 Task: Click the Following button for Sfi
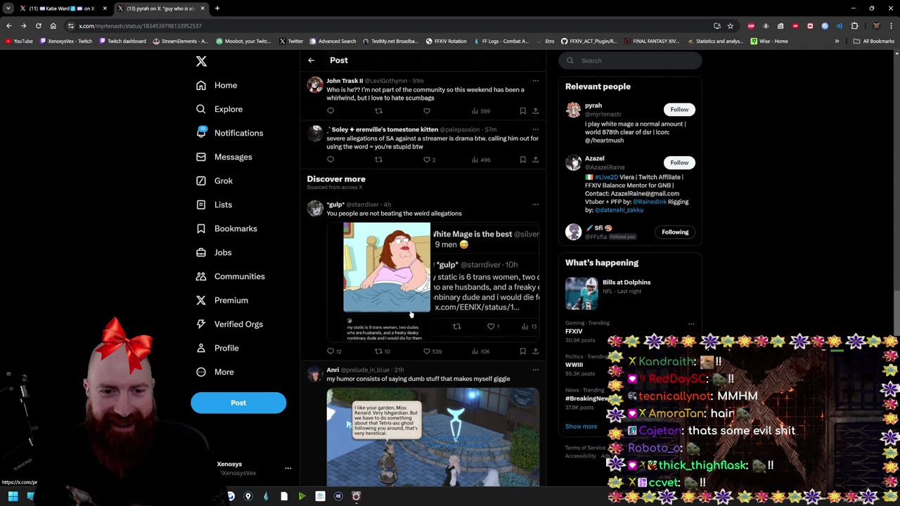[x=675, y=232]
